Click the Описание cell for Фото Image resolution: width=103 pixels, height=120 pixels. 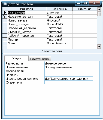[x=85, y=43]
